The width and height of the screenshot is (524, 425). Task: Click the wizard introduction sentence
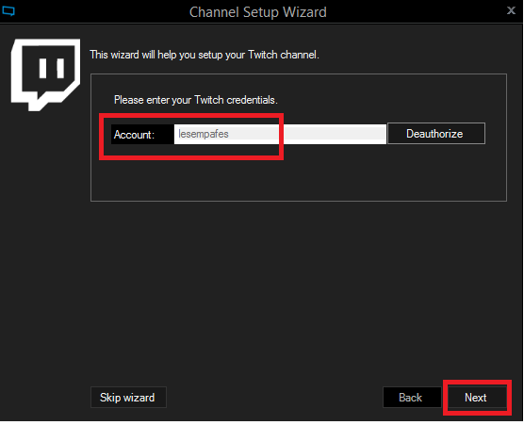click(205, 55)
